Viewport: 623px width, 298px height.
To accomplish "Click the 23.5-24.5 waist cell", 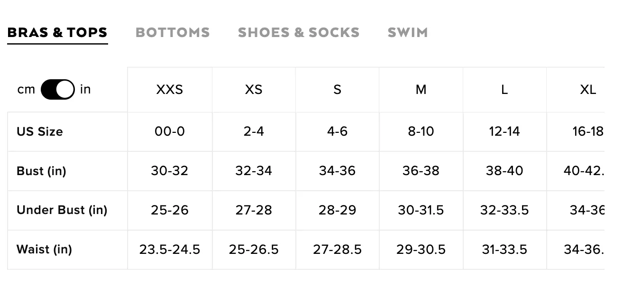I will point(170,249).
